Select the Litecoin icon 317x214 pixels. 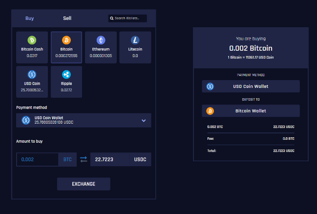tap(135, 40)
